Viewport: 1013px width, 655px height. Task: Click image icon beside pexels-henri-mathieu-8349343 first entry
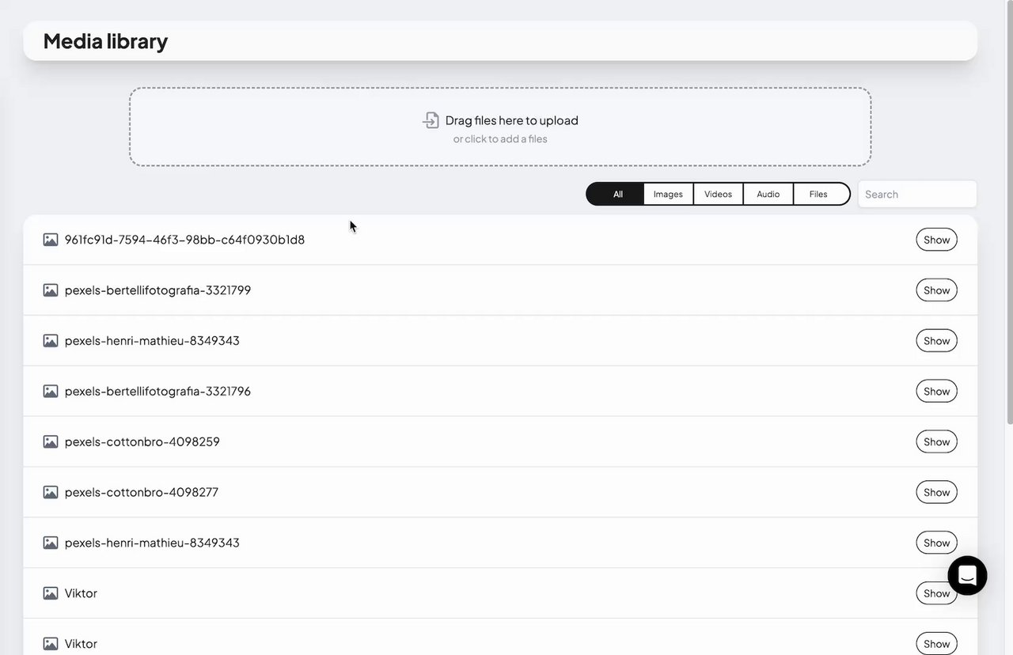(x=51, y=341)
